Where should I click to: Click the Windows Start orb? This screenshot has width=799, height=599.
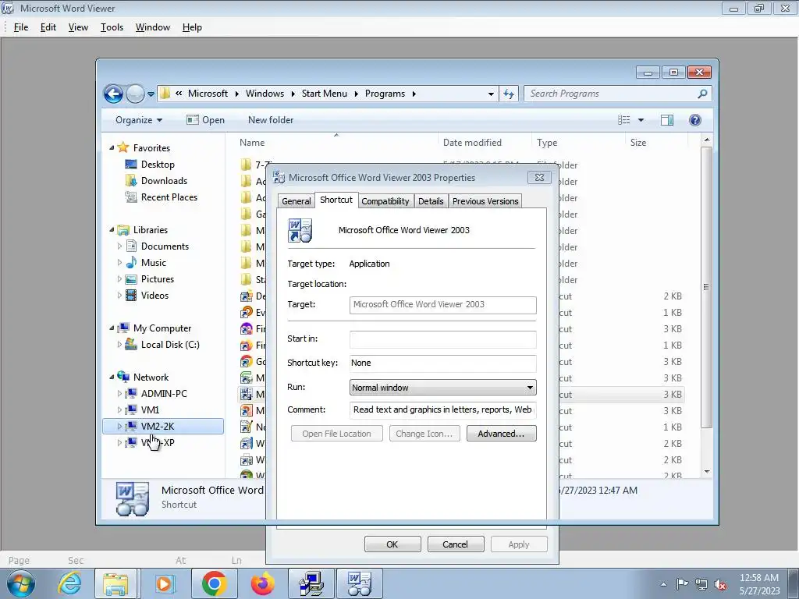pos(20,583)
